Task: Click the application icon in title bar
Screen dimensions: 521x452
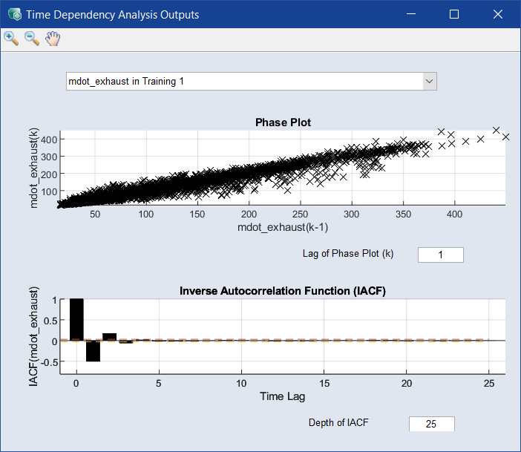Action: click(x=13, y=14)
